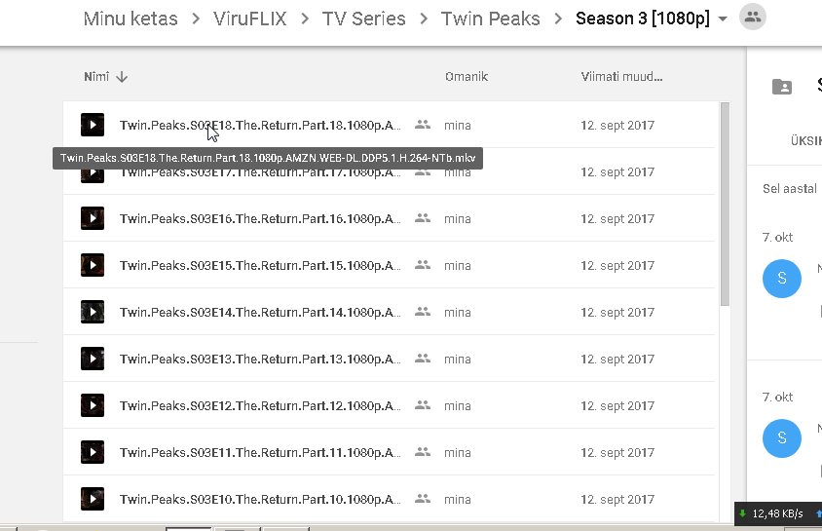Click the video icon of S03E18 file
The image size is (822, 531).
point(93,125)
